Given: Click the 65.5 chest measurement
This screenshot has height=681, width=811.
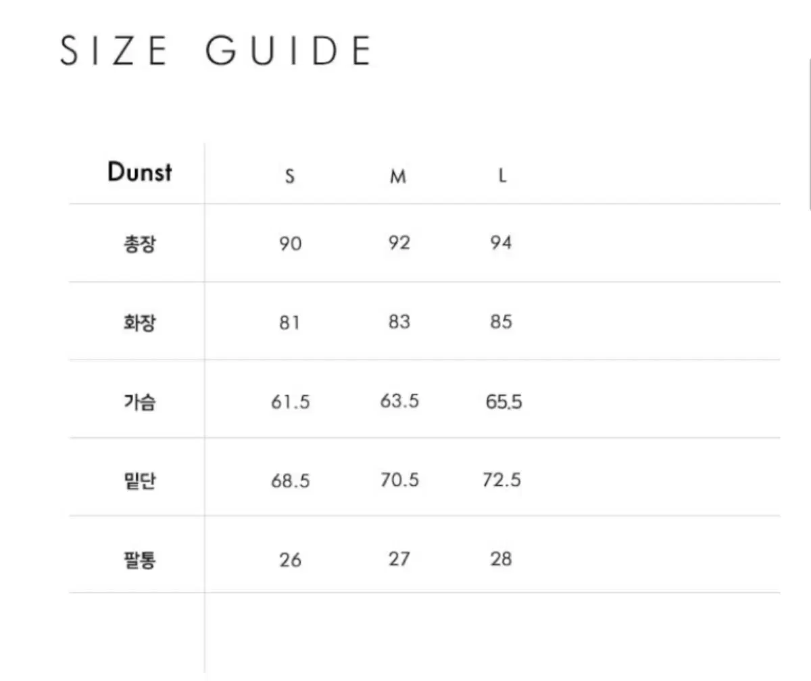Looking at the screenshot, I should [x=503, y=402].
